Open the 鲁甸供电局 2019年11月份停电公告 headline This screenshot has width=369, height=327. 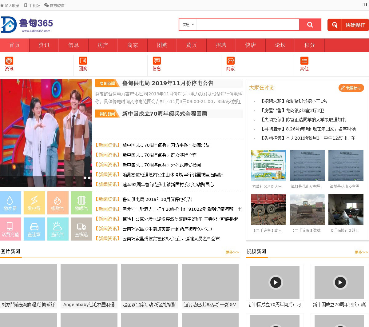tap(168, 83)
